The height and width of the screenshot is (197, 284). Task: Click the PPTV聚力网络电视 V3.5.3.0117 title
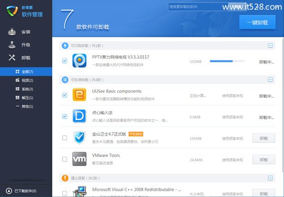[x=121, y=57]
